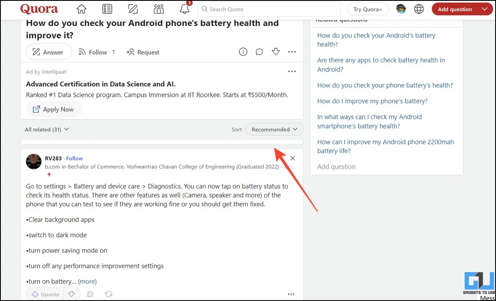496x301 pixels.
Task: Open "How do you check your phone battery's health?"
Action: (385, 85)
